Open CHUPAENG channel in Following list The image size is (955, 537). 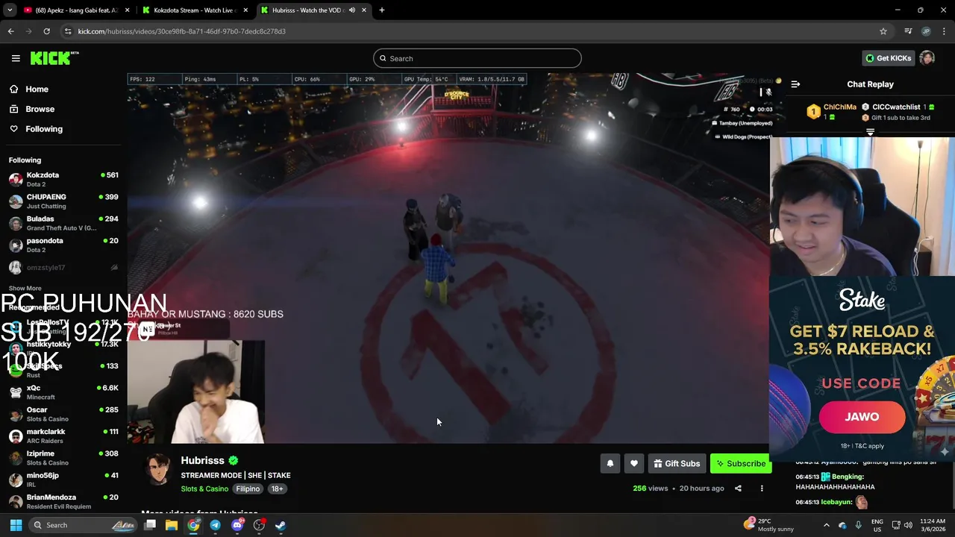[x=63, y=201]
